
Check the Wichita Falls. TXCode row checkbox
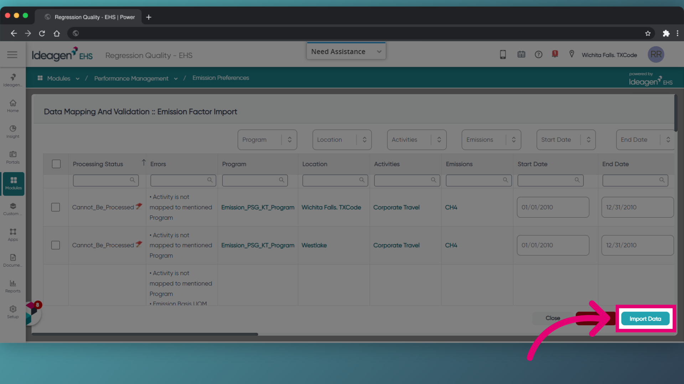[x=56, y=207]
